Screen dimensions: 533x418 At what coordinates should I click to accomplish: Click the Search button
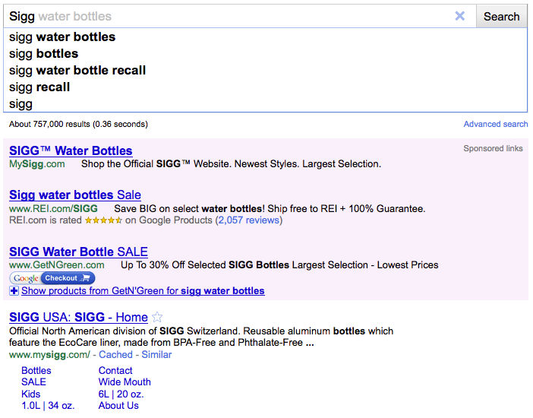tap(501, 16)
